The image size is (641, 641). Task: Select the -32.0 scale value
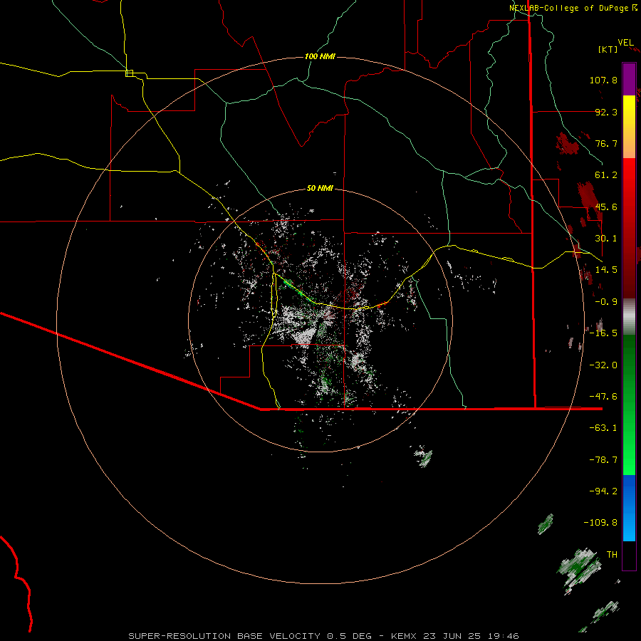[603, 365]
